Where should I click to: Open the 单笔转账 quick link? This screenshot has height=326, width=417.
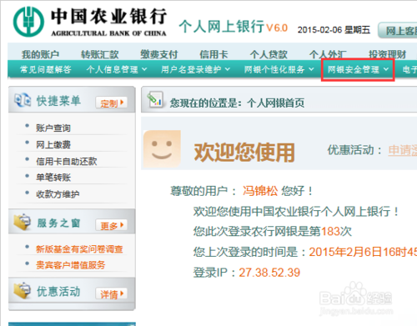53,178
